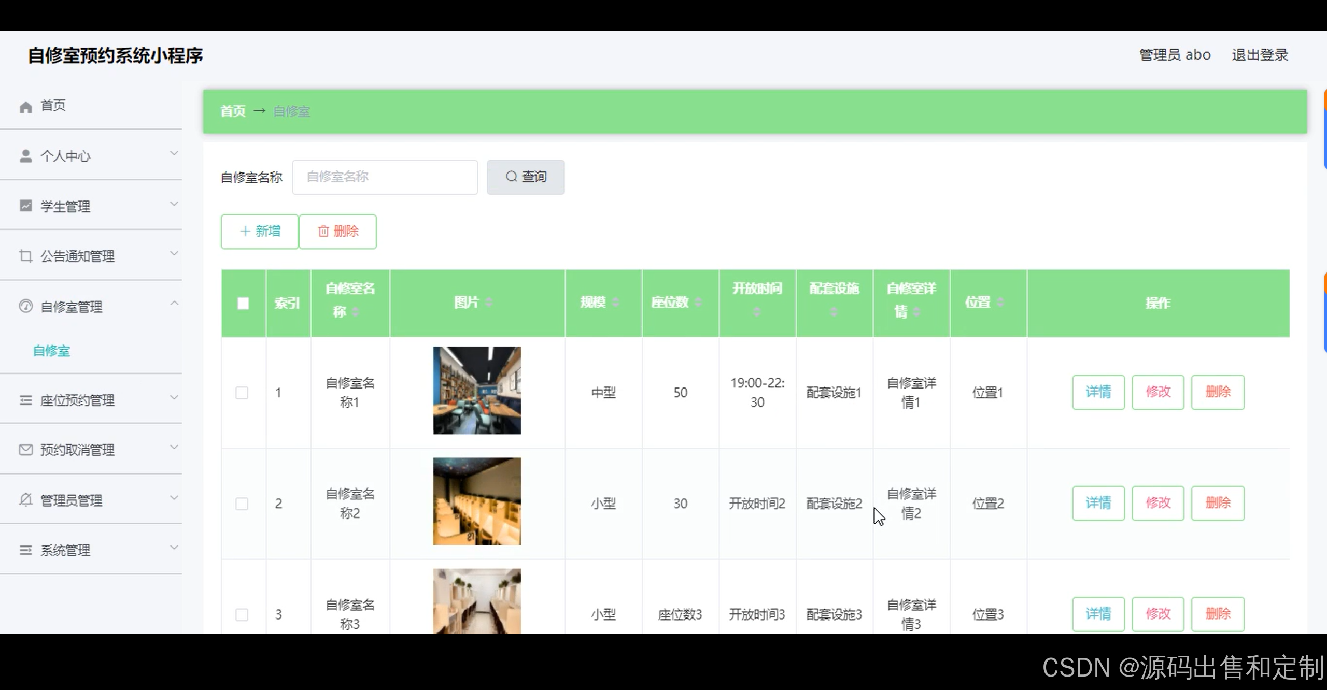Click the home icon beside 首页
The width and height of the screenshot is (1327, 690).
(x=25, y=107)
